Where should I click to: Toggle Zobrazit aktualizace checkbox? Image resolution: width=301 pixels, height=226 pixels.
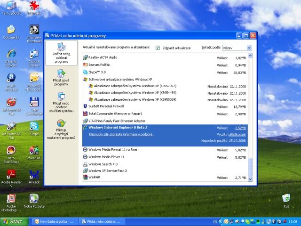click(158, 48)
